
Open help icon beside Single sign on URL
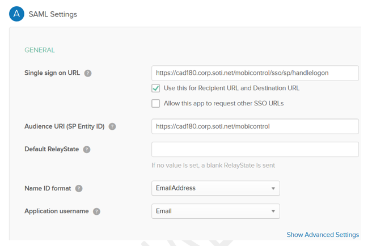[x=88, y=73]
